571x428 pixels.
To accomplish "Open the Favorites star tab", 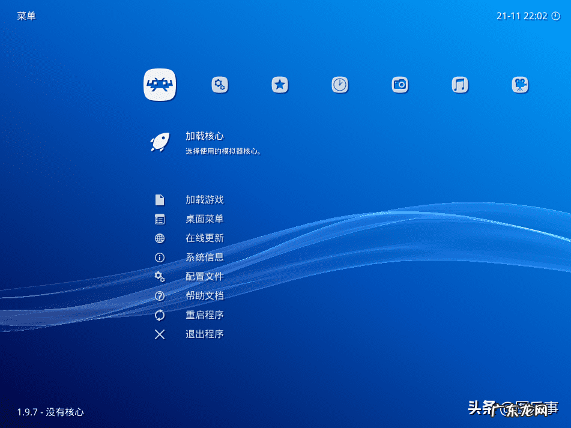I will point(280,85).
